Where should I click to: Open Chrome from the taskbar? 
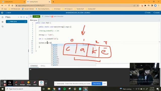(x=54, y=89)
